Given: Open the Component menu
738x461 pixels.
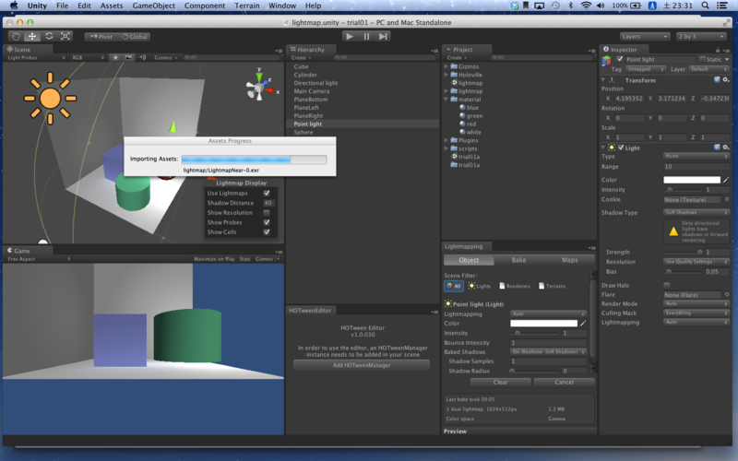Looking at the screenshot, I should click(x=205, y=6).
